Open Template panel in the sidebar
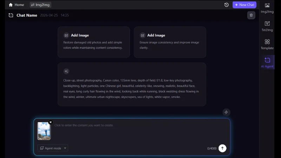The height and width of the screenshot is (158, 281). tap(267, 44)
